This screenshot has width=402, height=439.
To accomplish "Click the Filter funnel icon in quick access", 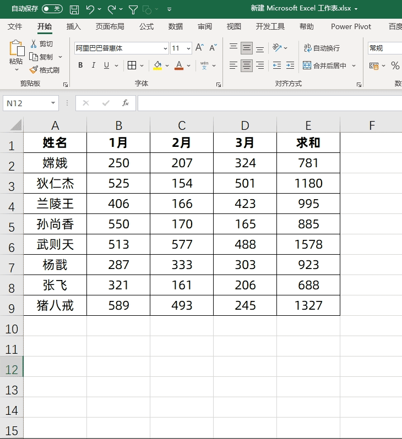I will 133,10.
